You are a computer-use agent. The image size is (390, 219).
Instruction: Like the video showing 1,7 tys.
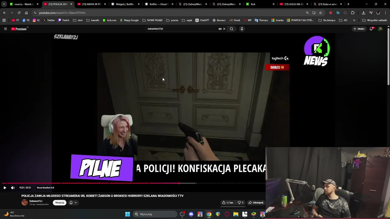click(228, 203)
